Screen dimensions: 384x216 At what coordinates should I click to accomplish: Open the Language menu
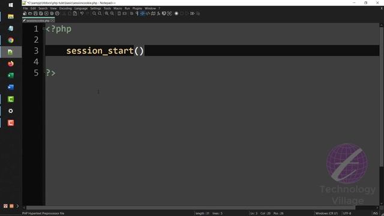[x=81, y=8]
